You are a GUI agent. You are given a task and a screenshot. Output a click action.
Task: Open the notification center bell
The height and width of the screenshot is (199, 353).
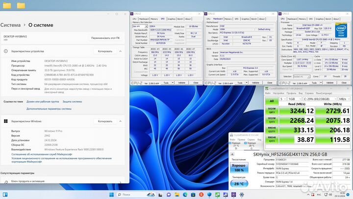pyautogui.click(x=348, y=195)
